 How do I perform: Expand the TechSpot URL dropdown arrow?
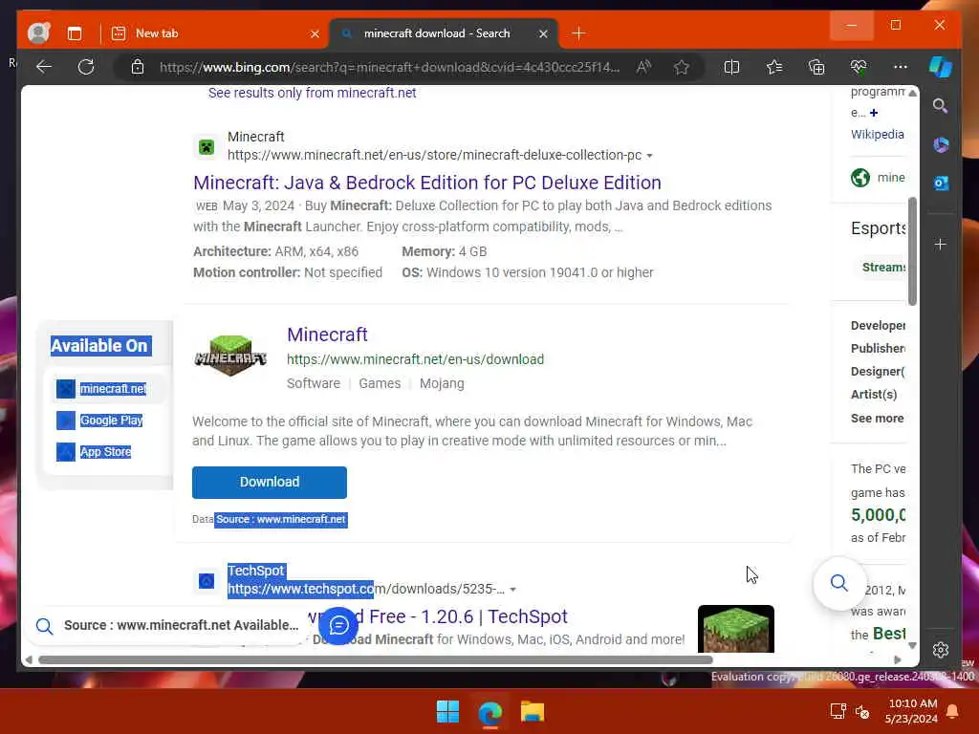(x=512, y=590)
